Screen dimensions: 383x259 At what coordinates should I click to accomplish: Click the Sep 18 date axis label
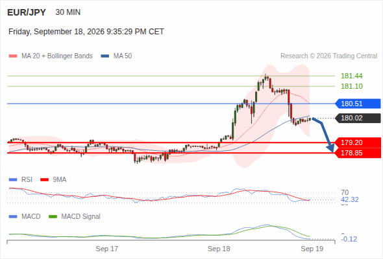tap(219, 249)
